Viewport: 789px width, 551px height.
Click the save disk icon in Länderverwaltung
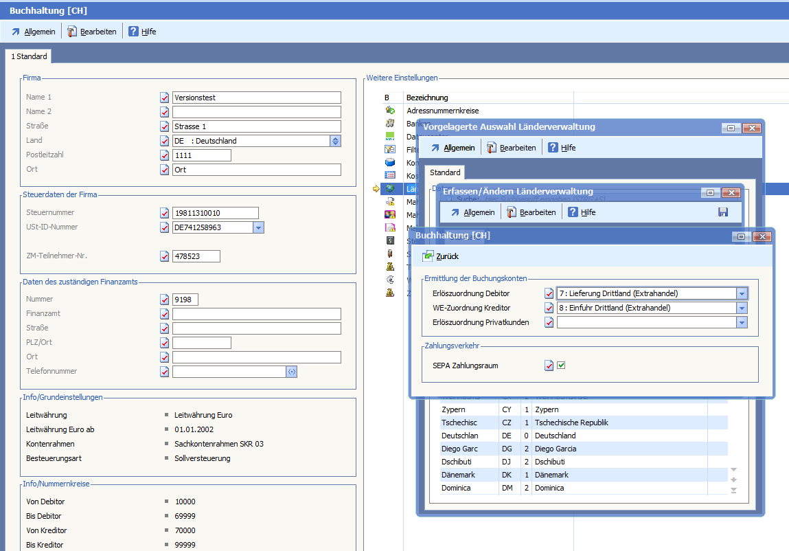point(723,212)
